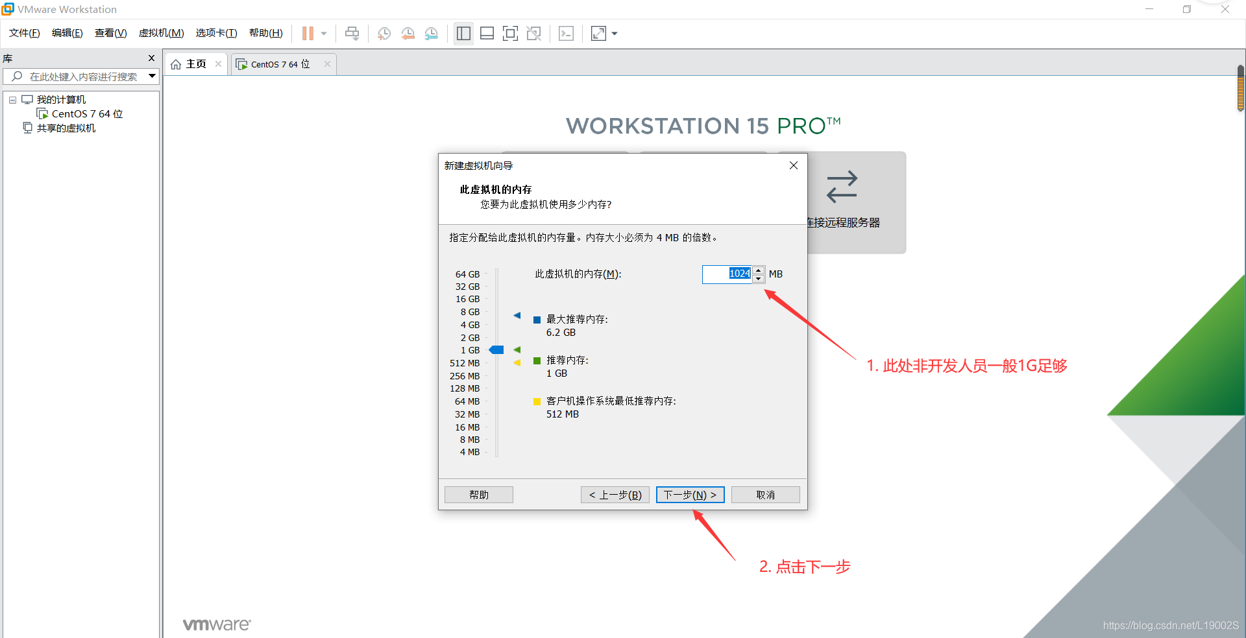Close the CentOS 7 64 位 tab
This screenshot has height=638, width=1246.
(327, 64)
